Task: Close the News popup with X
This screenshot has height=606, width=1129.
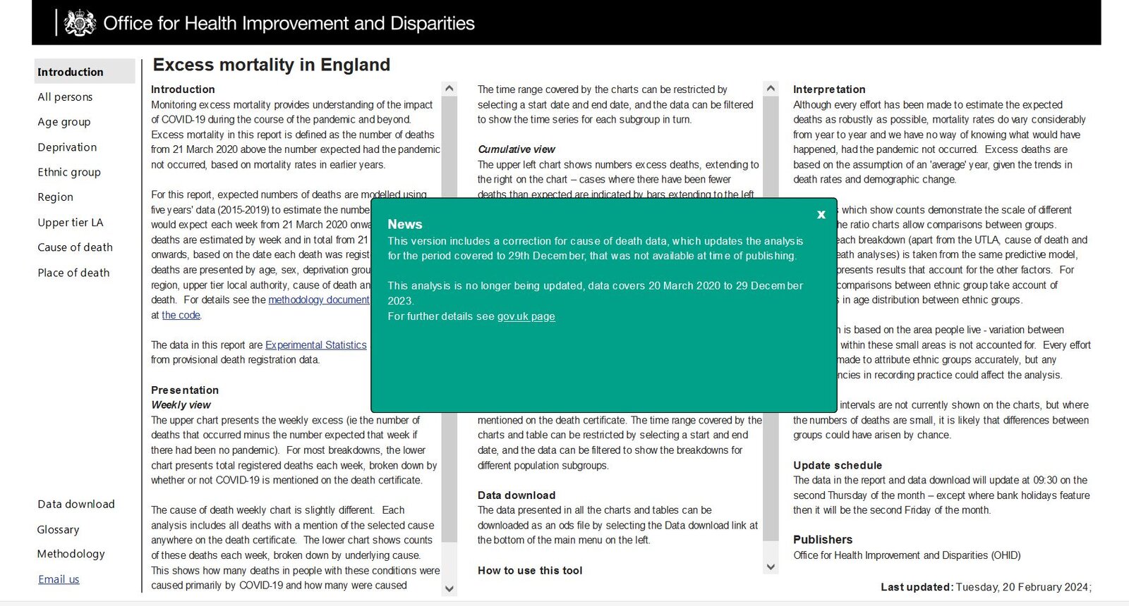Action: pos(821,214)
